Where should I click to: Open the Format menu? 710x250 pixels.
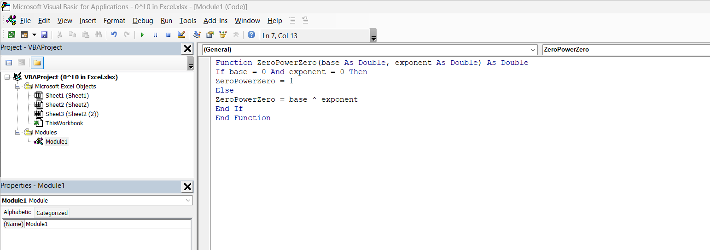coord(114,21)
